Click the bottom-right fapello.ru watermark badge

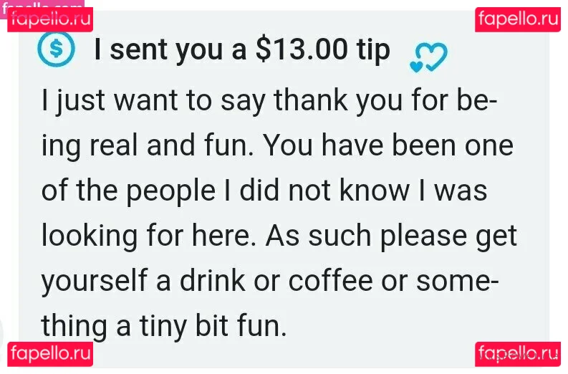pos(517,354)
